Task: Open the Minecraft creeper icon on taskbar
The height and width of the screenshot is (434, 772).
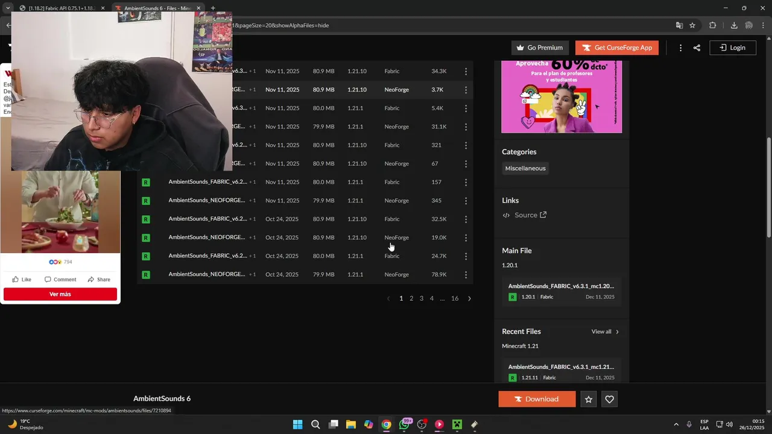Action: pos(457,424)
